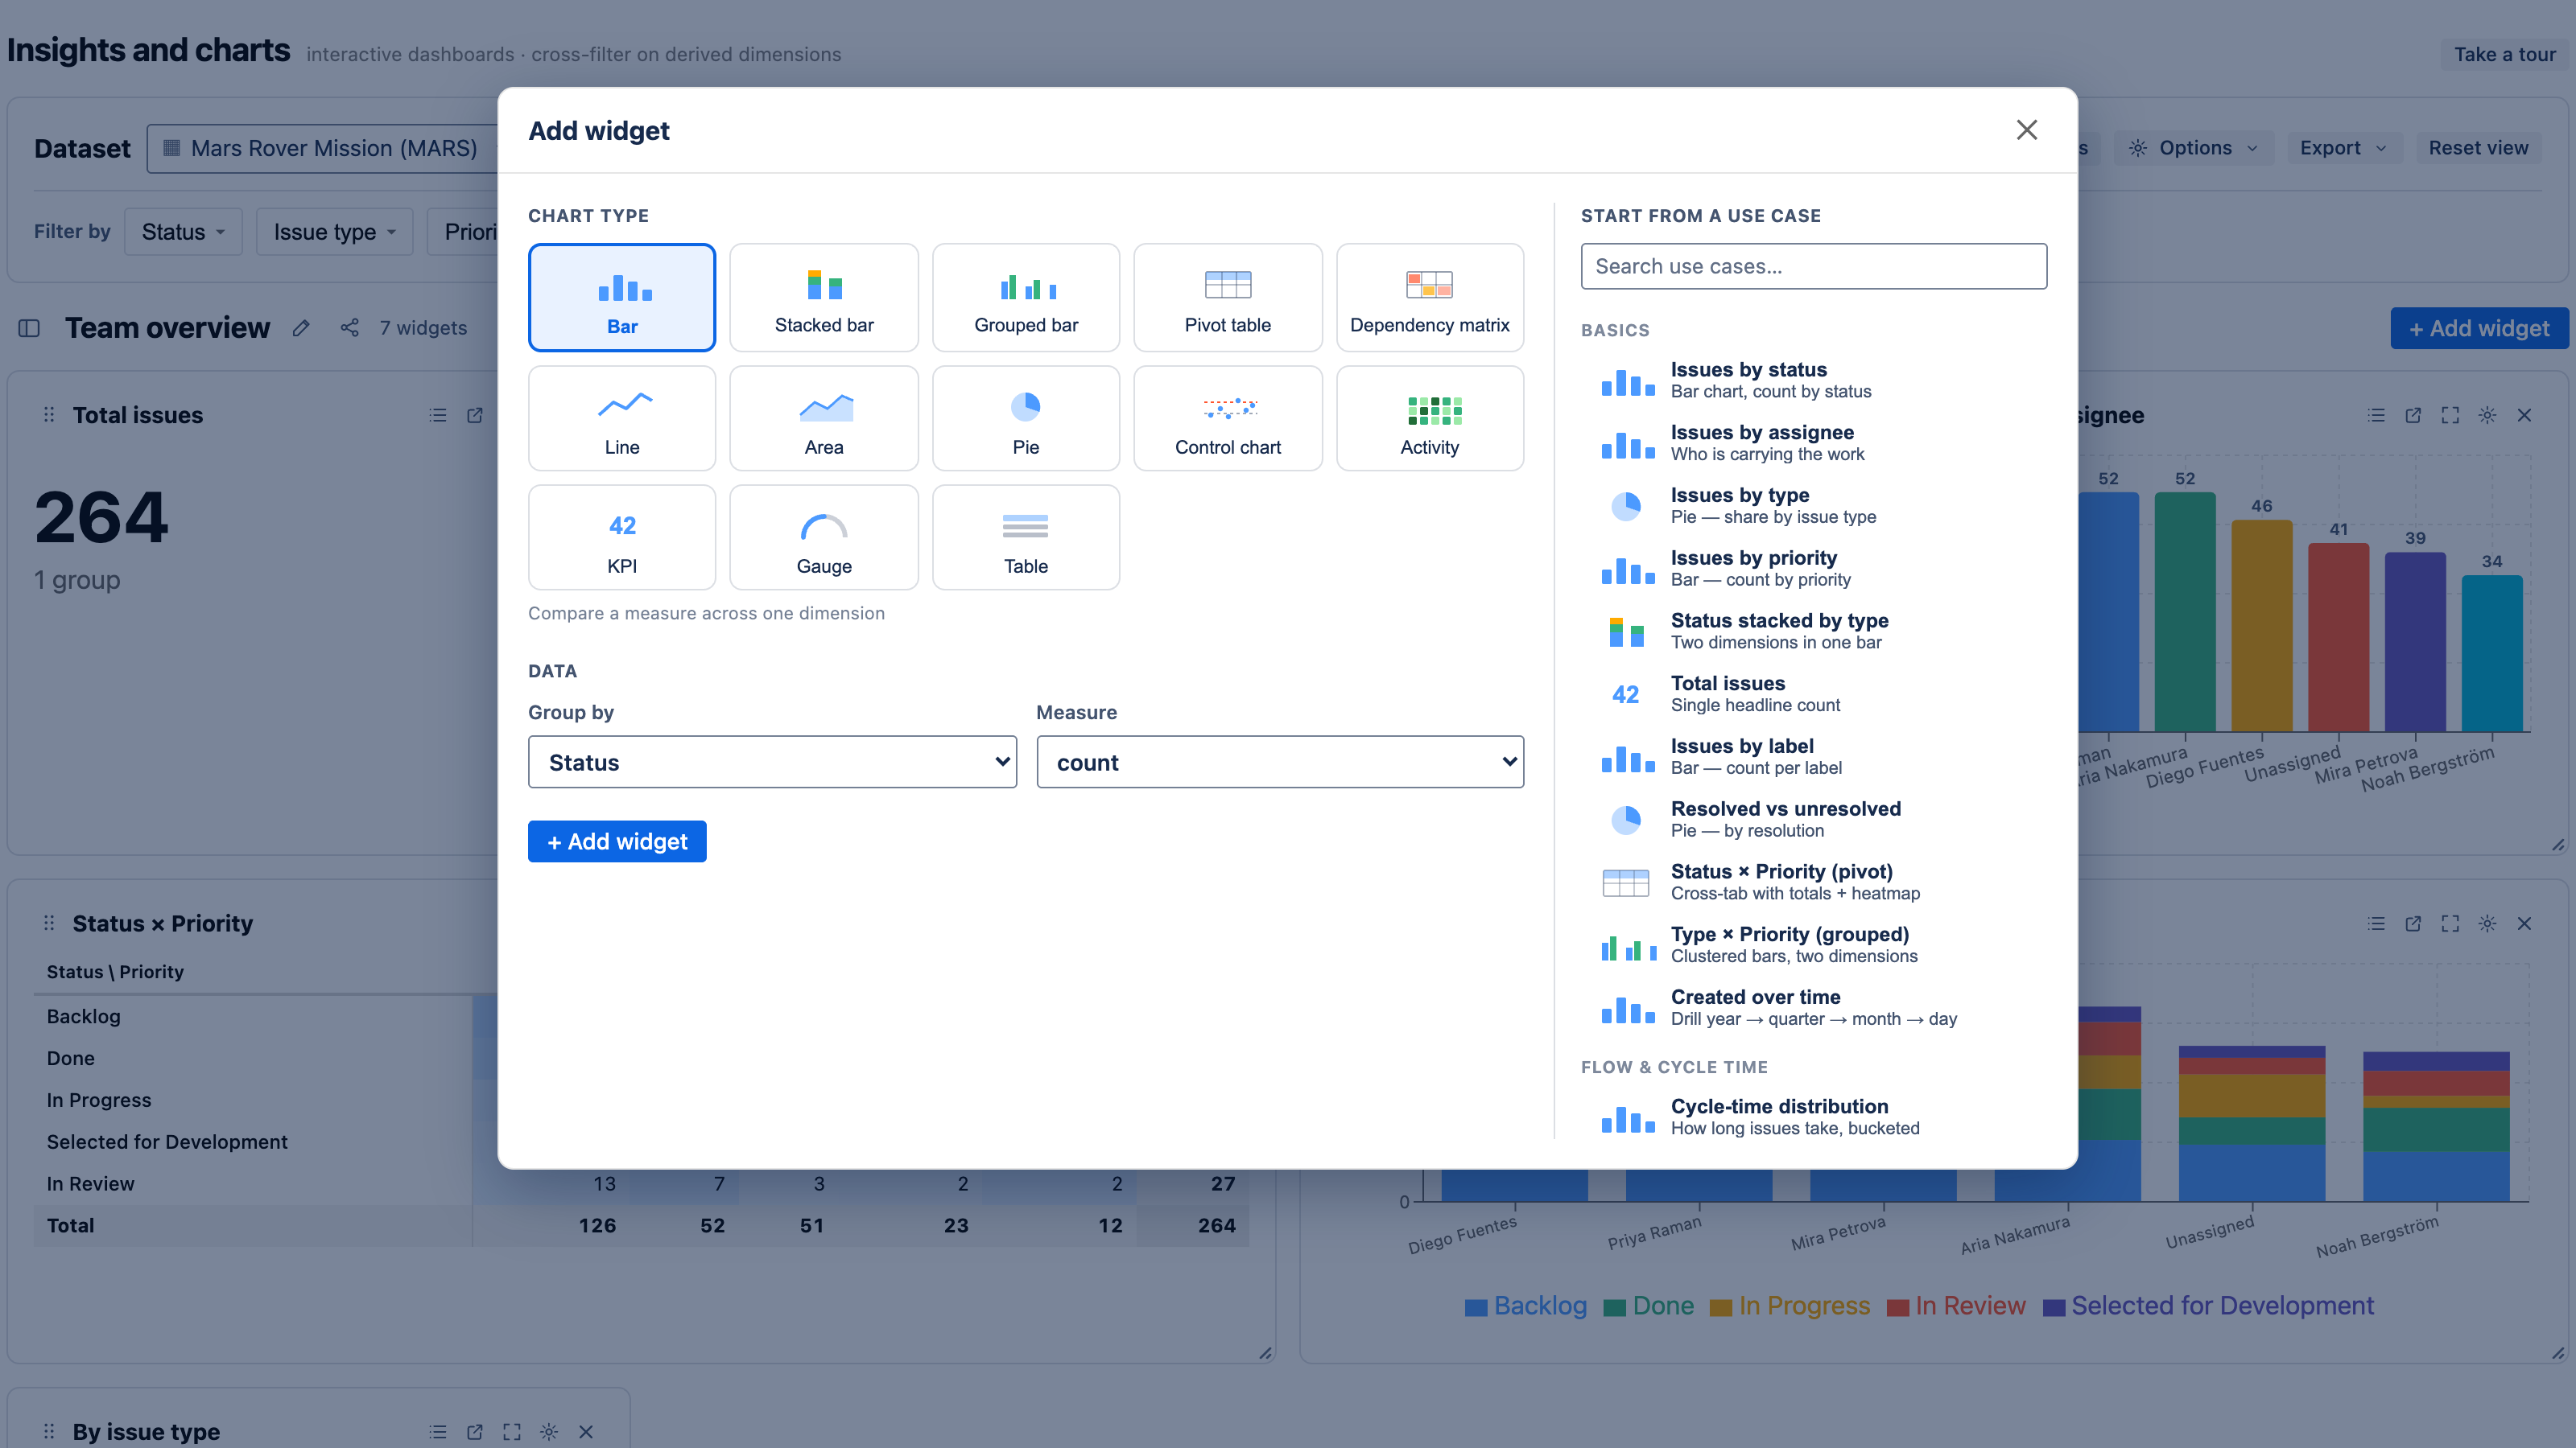Choose Type × Priority (grouped) use case
This screenshot has width=2576, height=1448.
tap(1813, 945)
